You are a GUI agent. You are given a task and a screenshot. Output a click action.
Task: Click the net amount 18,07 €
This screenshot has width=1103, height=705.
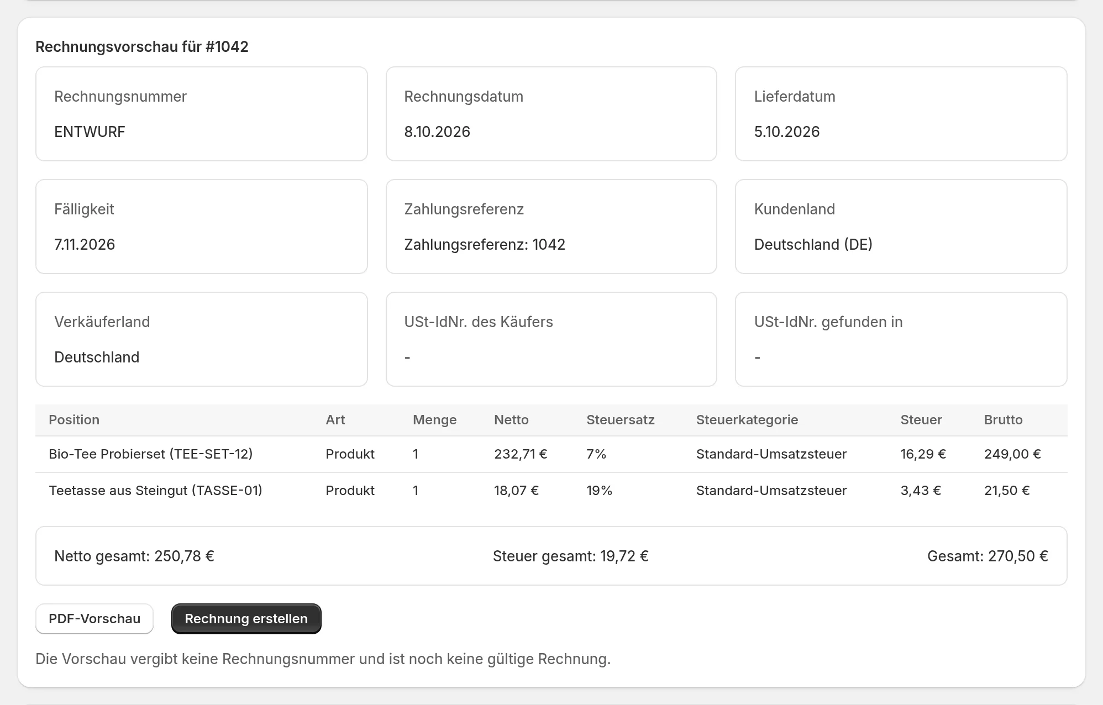coord(516,491)
